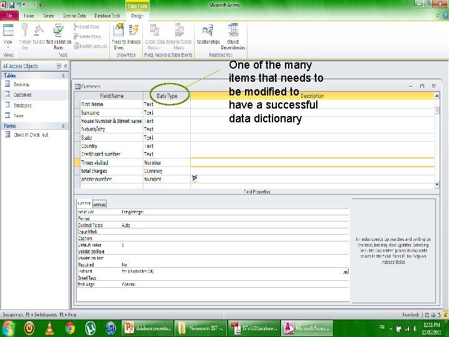Run Test Validation Rules
449x337 pixels.
click(x=59, y=36)
